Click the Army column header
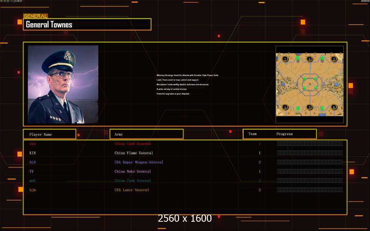Image resolution: width=370 pixels, height=231 pixels. 146,134
